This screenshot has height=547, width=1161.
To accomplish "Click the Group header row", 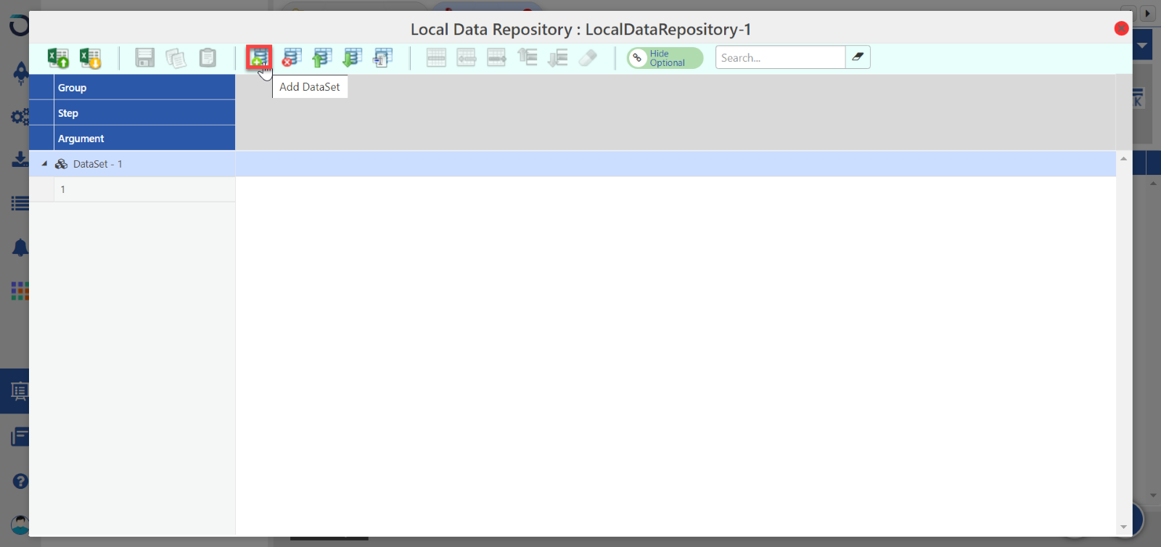I will coord(144,87).
